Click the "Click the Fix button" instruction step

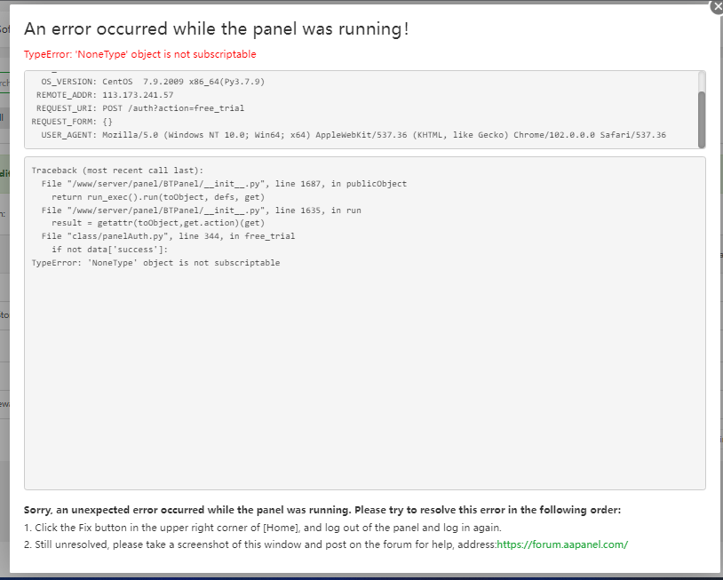(x=263, y=528)
